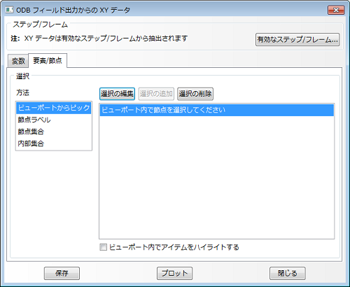350x287 pixels.
Task: Open 有効なステップ/フレーム... settings
Action: (x=297, y=39)
